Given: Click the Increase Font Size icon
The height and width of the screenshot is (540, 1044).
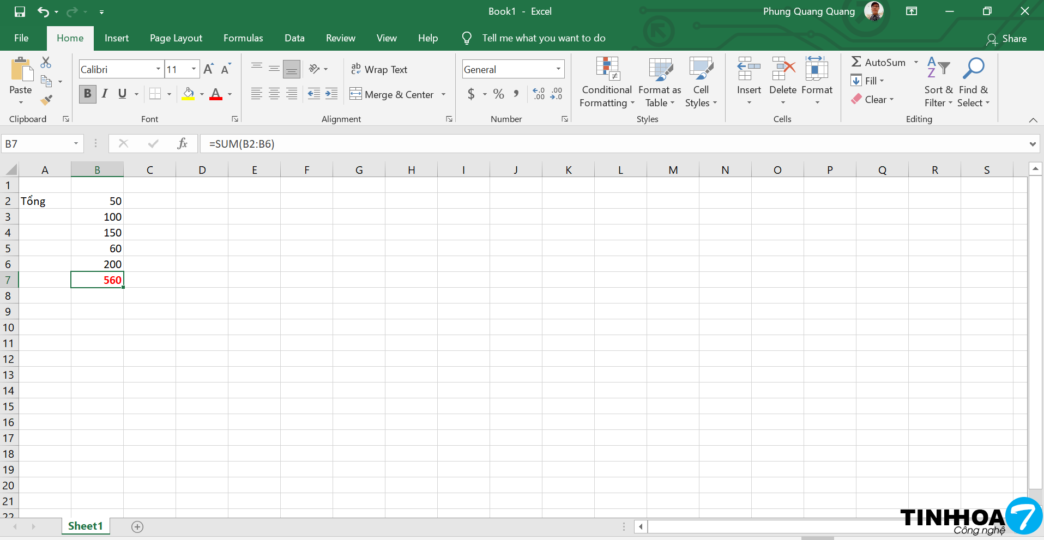Looking at the screenshot, I should pyautogui.click(x=208, y=69).
